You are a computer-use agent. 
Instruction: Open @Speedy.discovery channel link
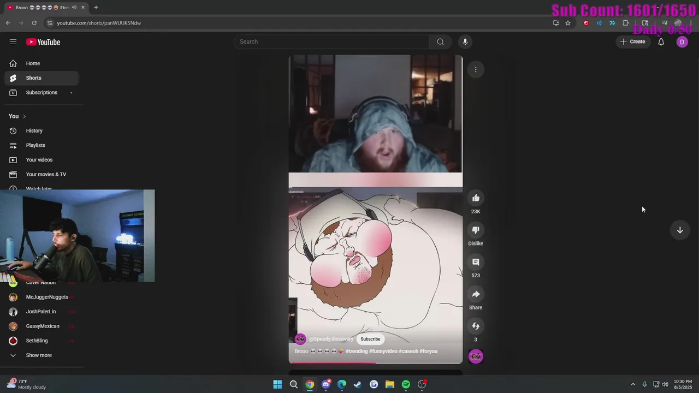click(331, 339)
